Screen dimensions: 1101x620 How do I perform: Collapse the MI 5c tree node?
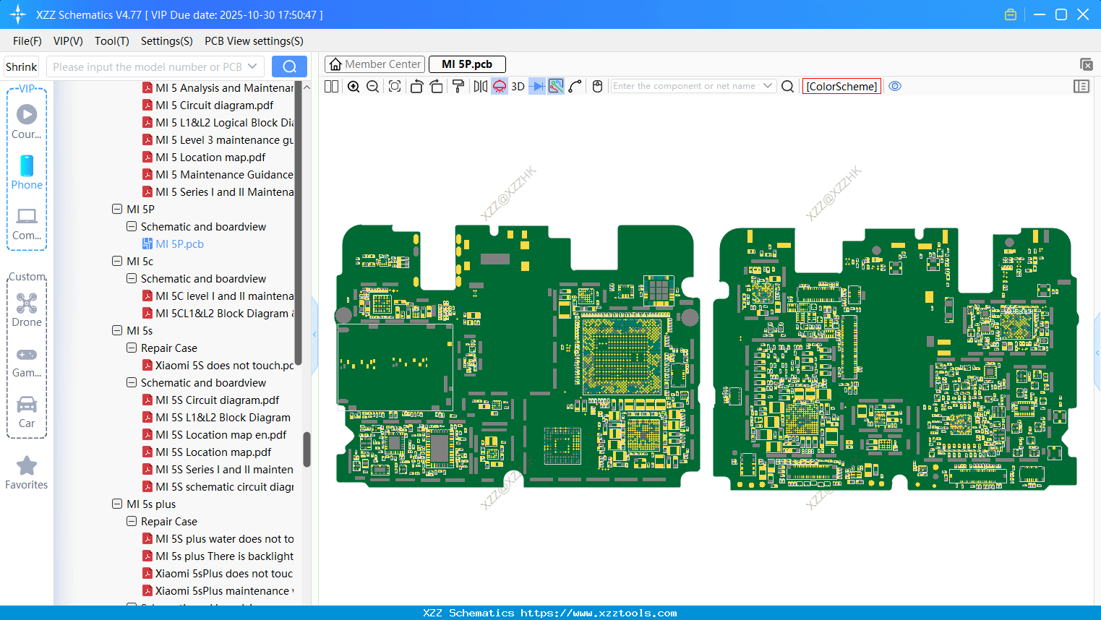(x=117, y=262)
